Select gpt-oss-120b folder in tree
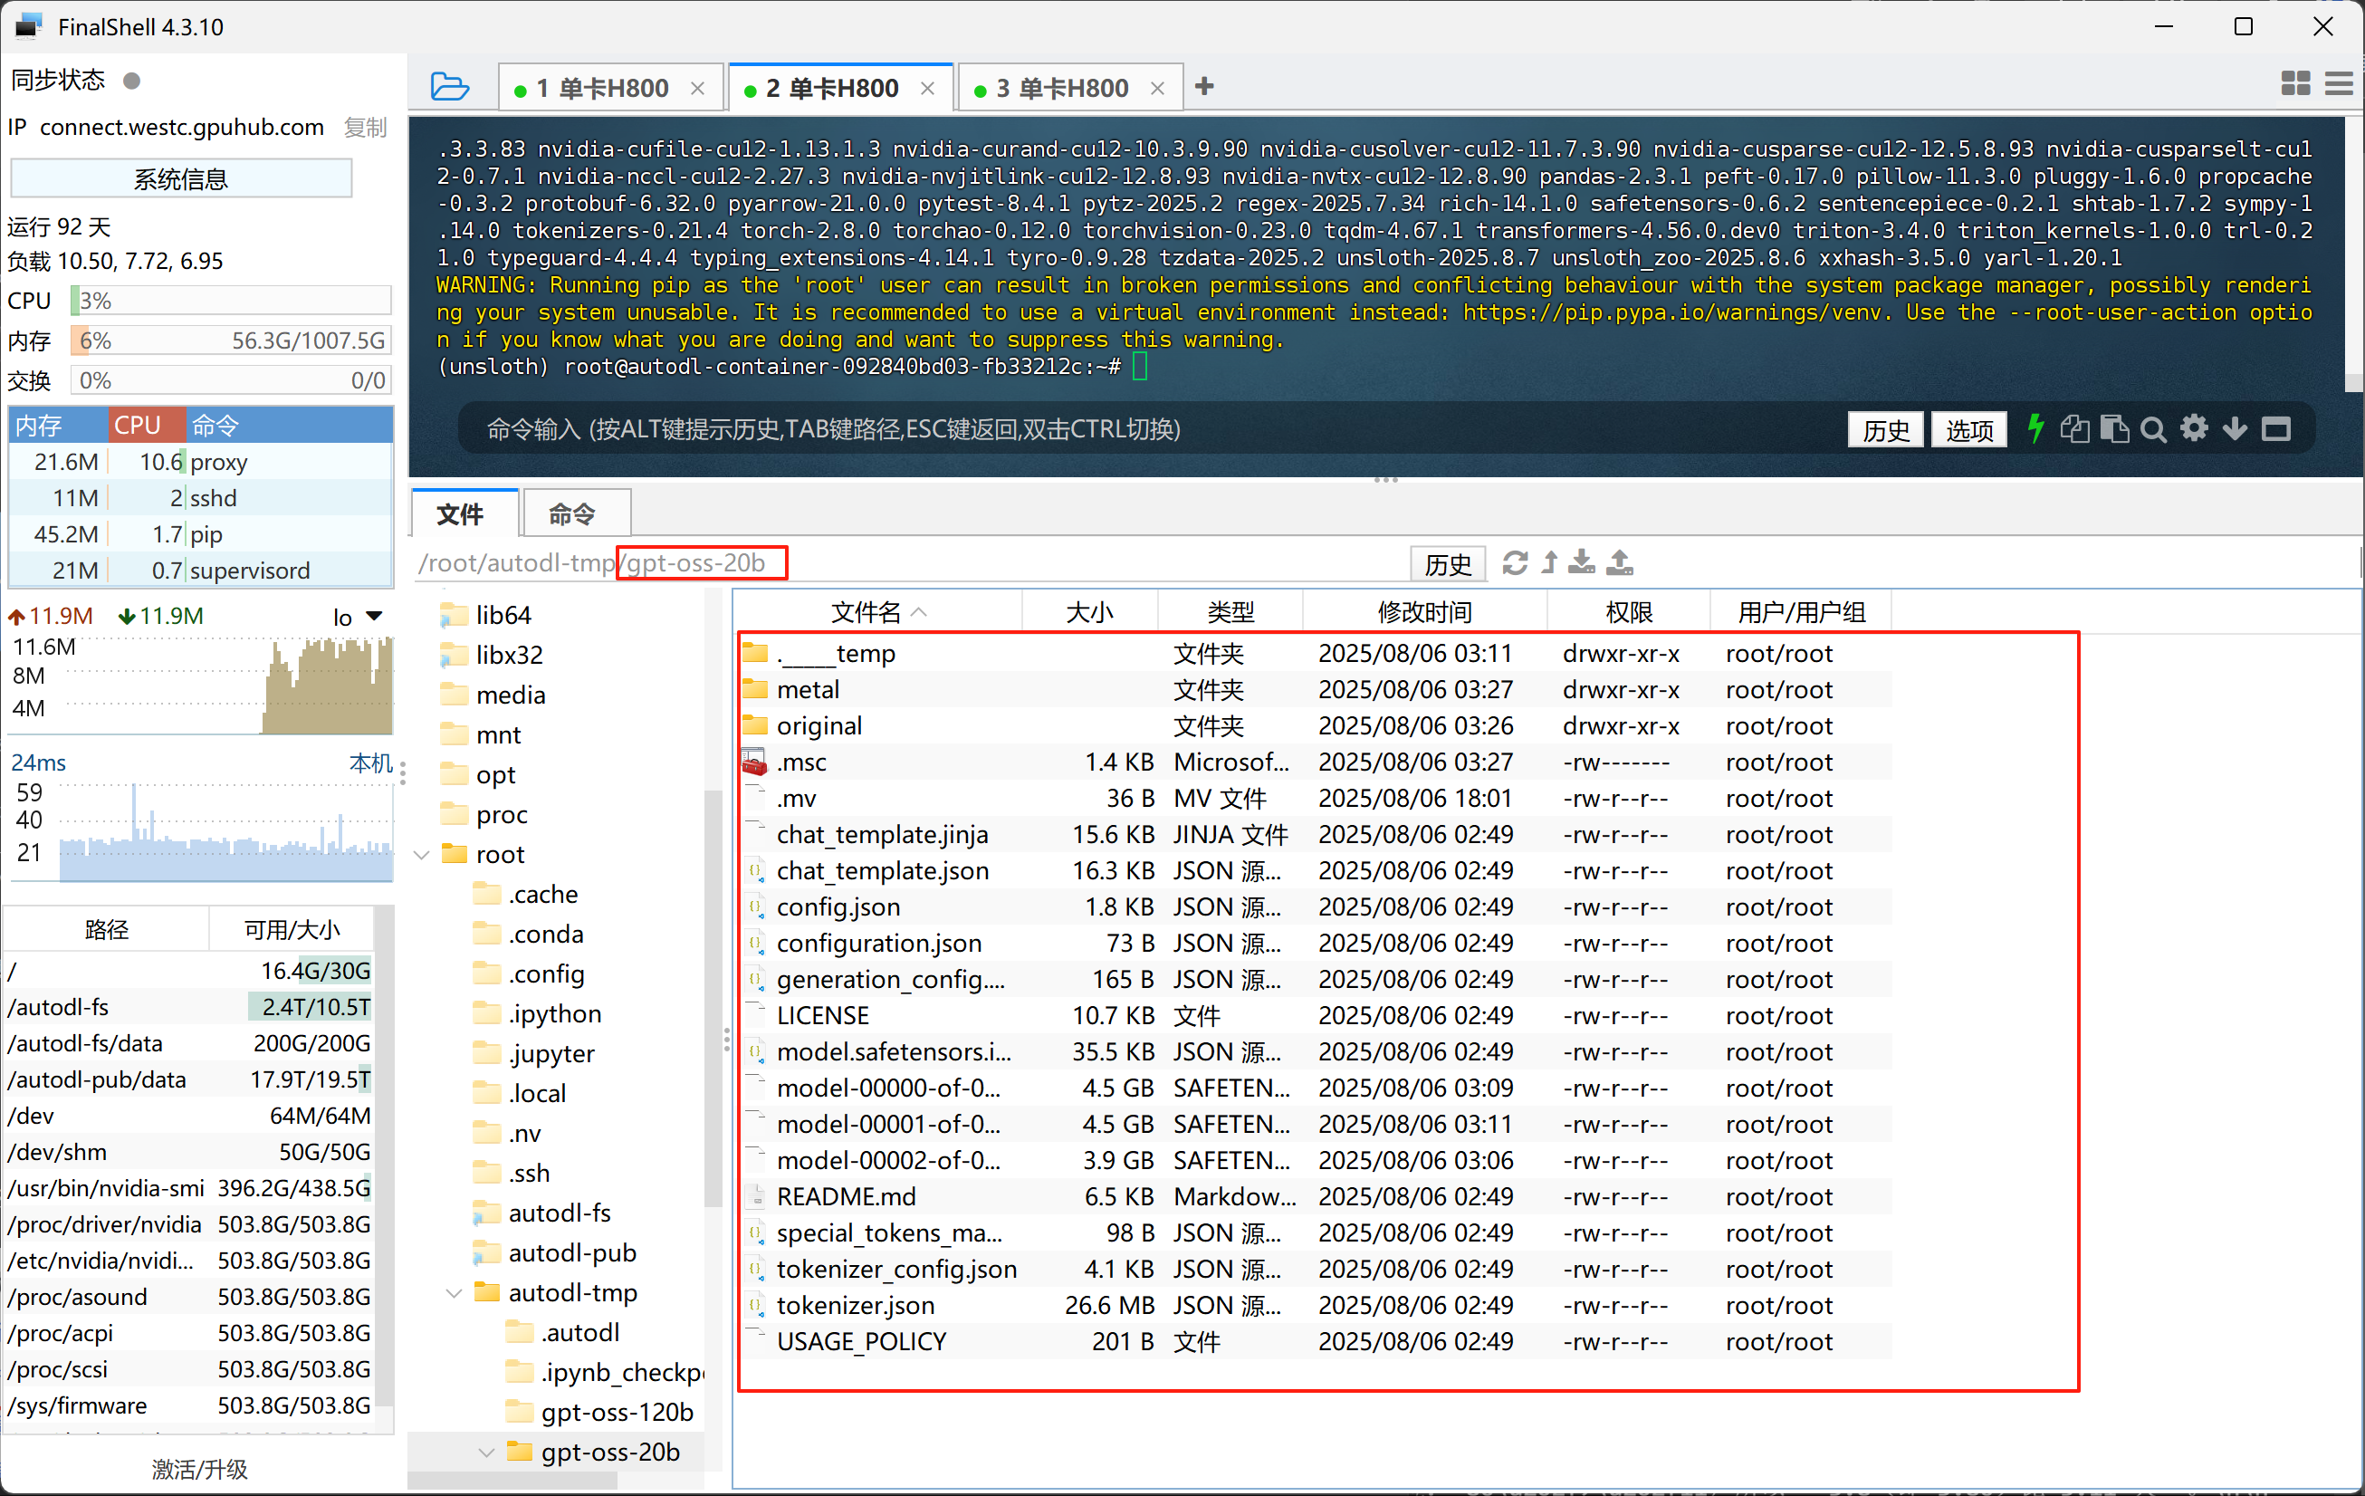This screenshot has height=1496, width=2365. click(617, 1413)
